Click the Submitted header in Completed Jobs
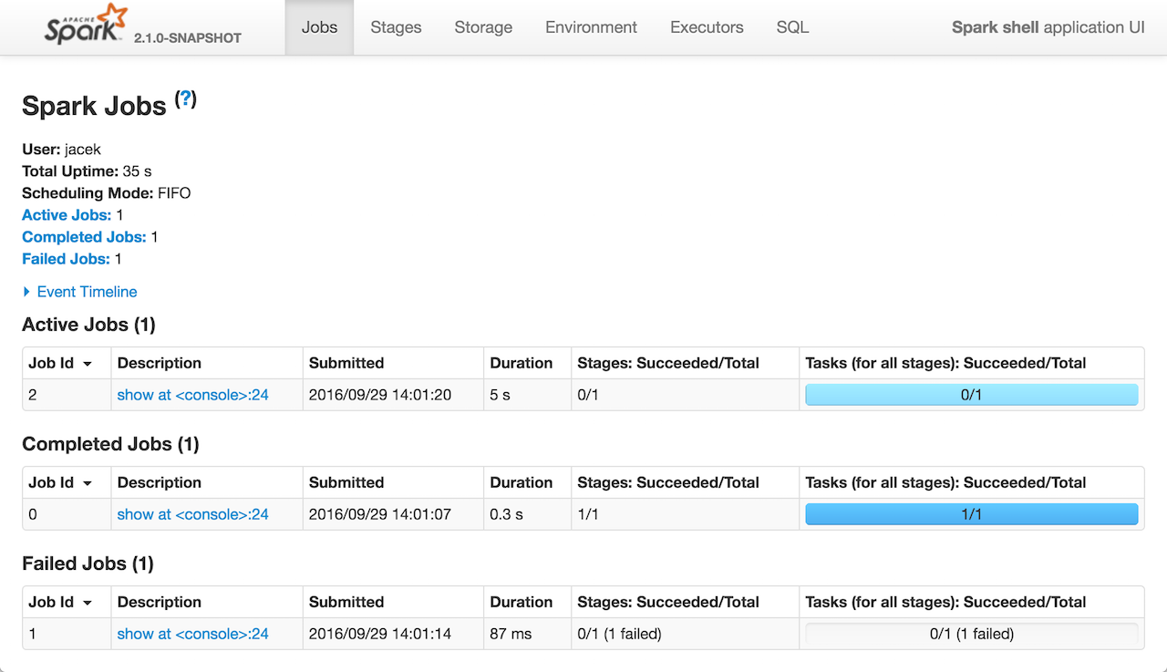Screen dimensions: 1167x672 coord(346,482)
